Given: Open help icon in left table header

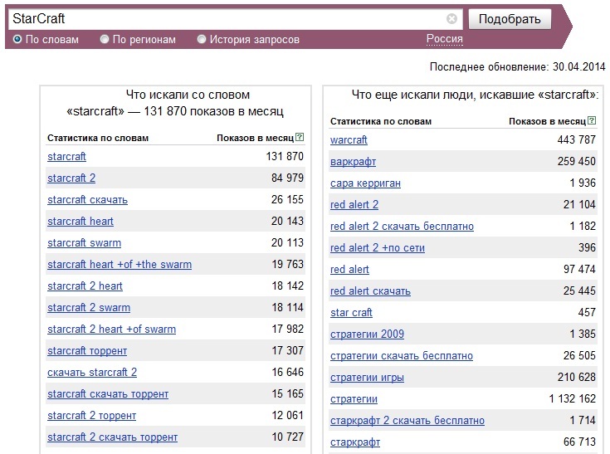Looking at the screenshot, I should [300, 137].
